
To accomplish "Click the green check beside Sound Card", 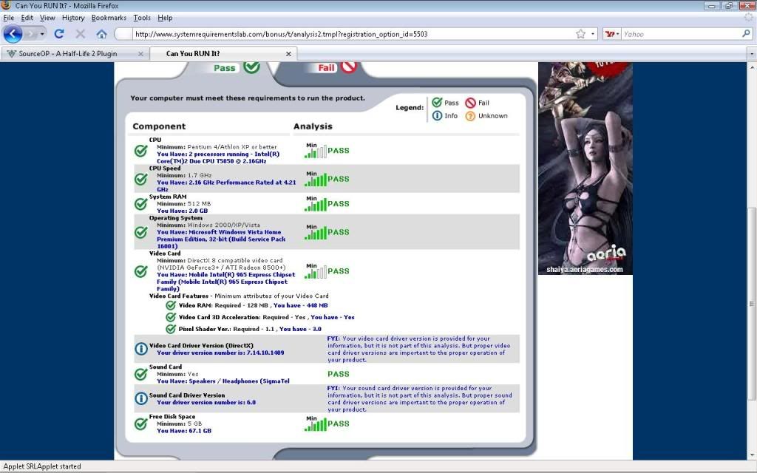I will point(141,374).
